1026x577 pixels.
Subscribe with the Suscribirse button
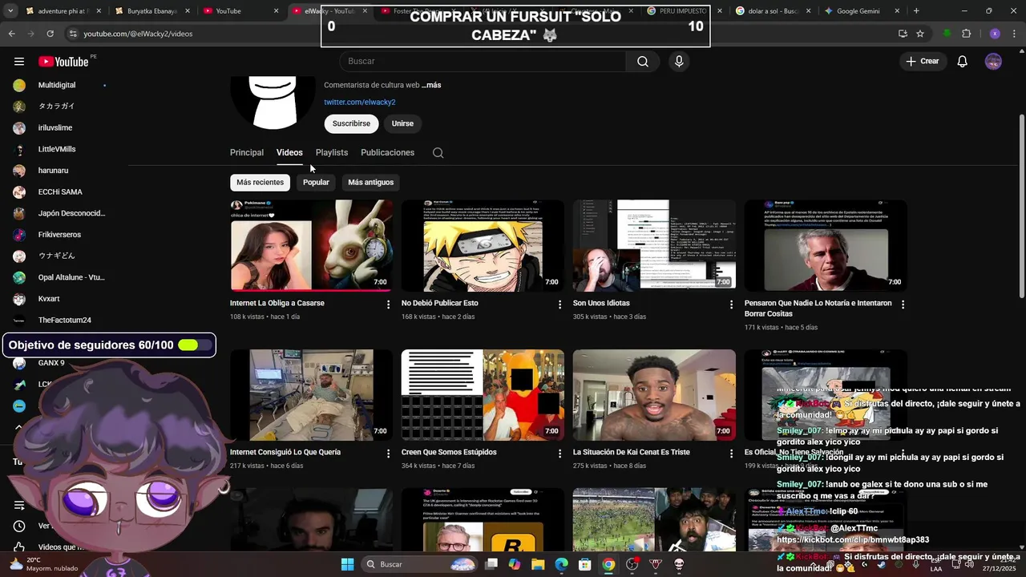click(351, 123)
